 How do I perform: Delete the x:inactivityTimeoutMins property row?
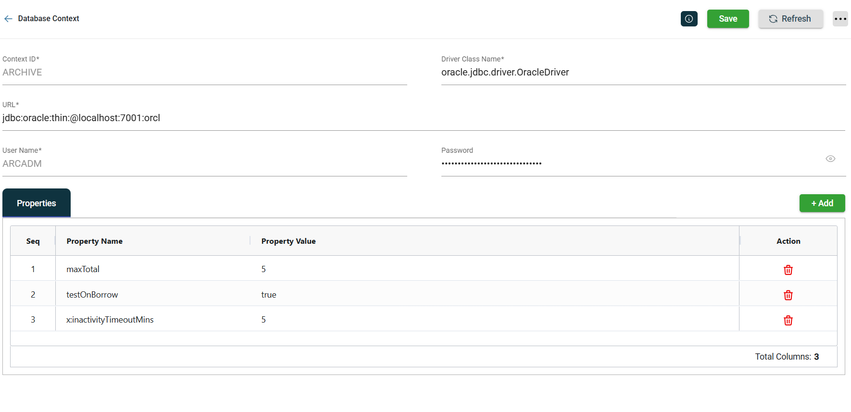click(x=788, y=320)
